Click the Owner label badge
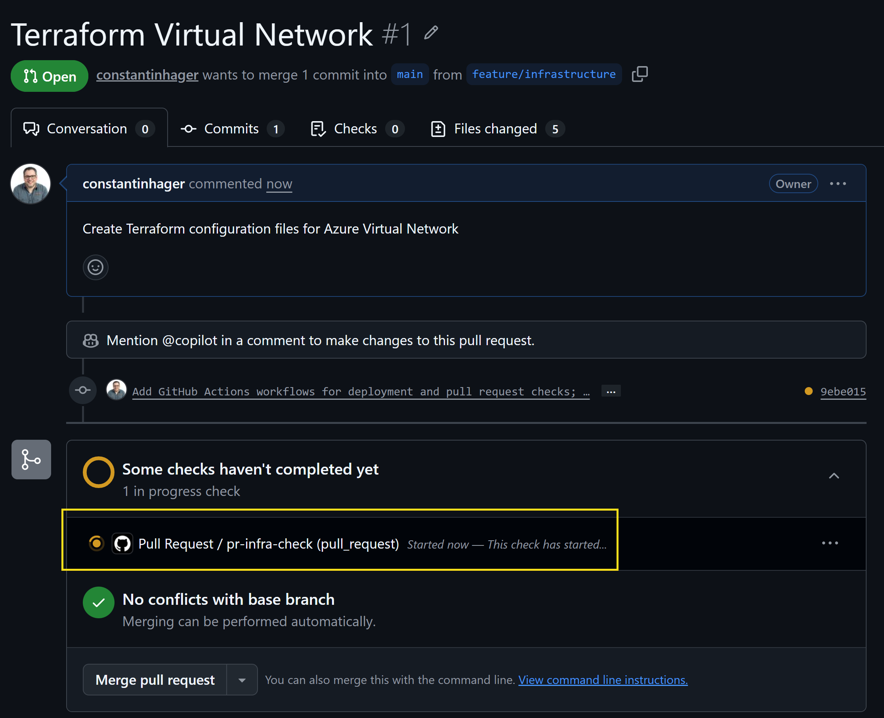 point(793,184)
